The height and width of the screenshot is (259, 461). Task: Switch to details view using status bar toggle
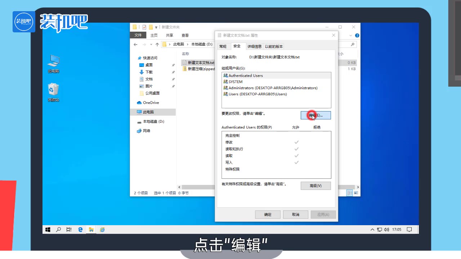349,193
